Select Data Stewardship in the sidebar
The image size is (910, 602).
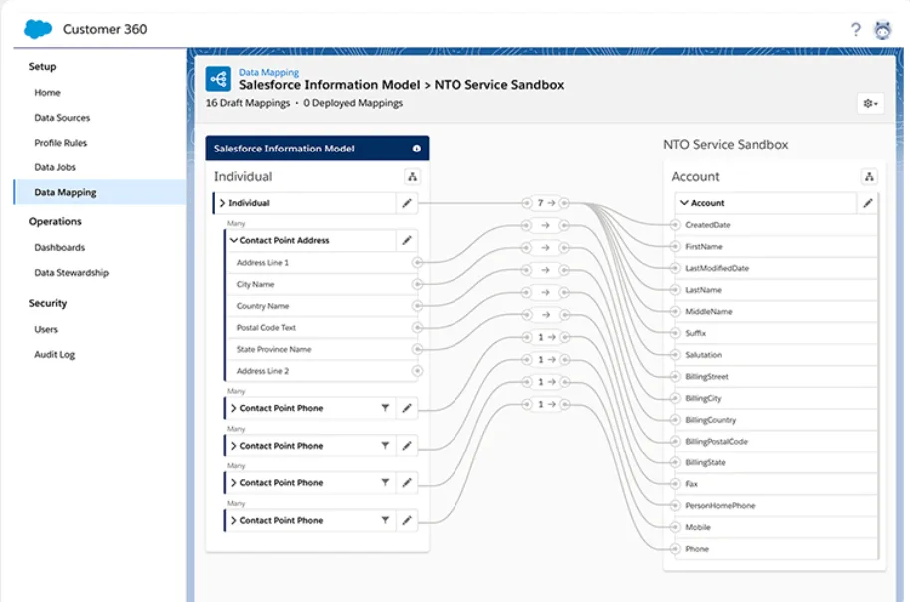point(71,273)
